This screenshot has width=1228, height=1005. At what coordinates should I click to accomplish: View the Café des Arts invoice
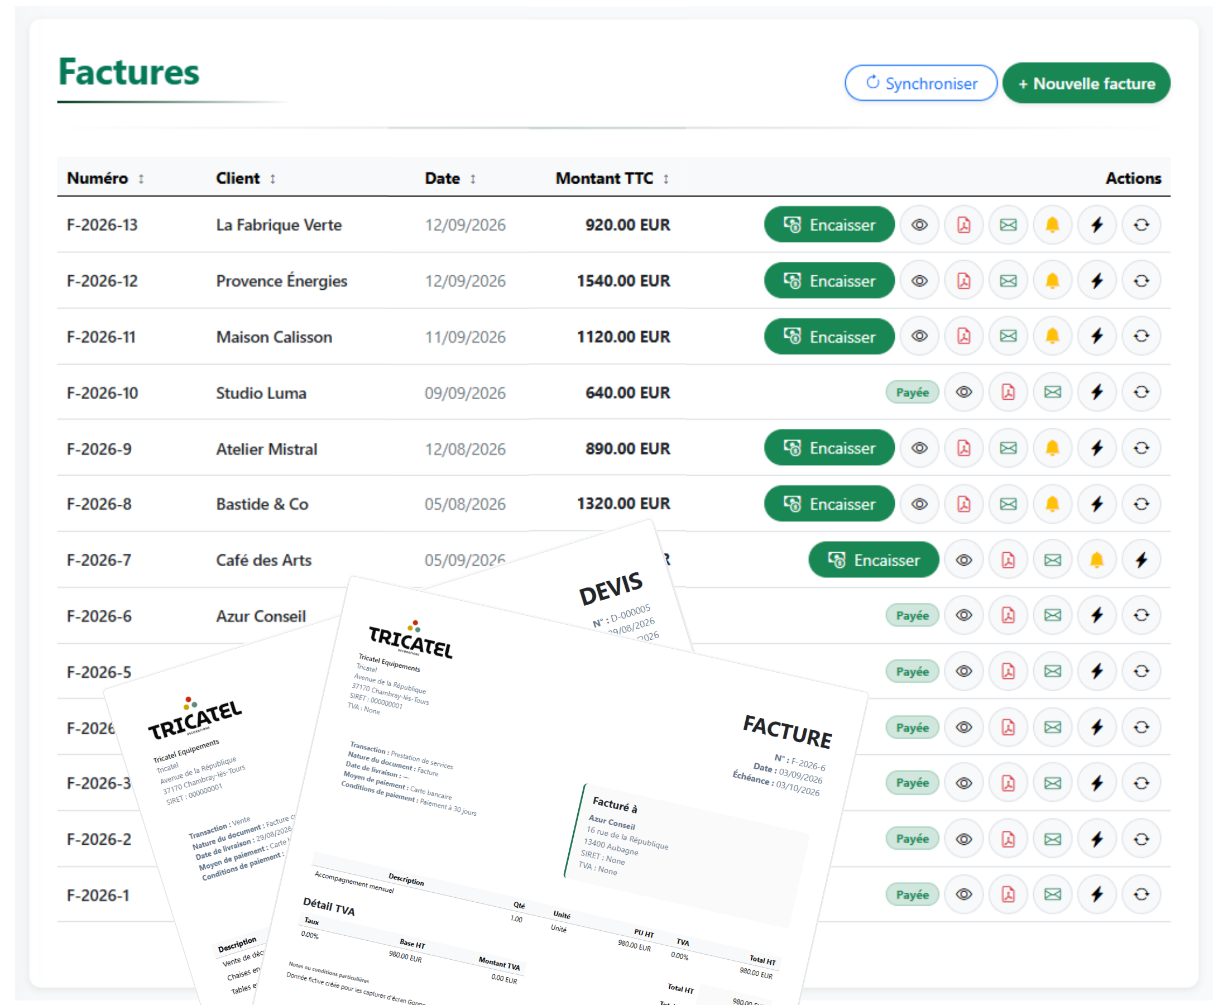coord(963,560)
